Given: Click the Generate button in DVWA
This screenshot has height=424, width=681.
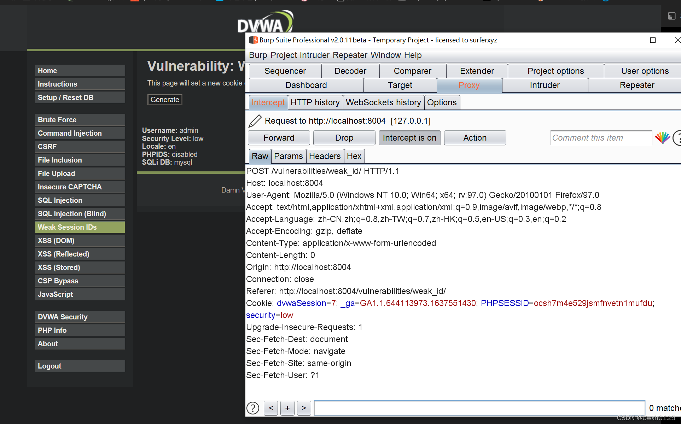Looking at the screenshot, I should 165,100.
